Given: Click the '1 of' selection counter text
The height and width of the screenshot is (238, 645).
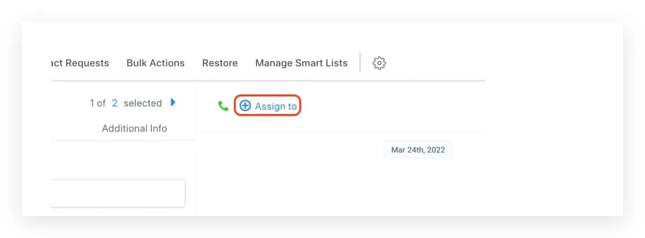Looking at the screenshot, I should pyautogui.click(x=98, y=103).
